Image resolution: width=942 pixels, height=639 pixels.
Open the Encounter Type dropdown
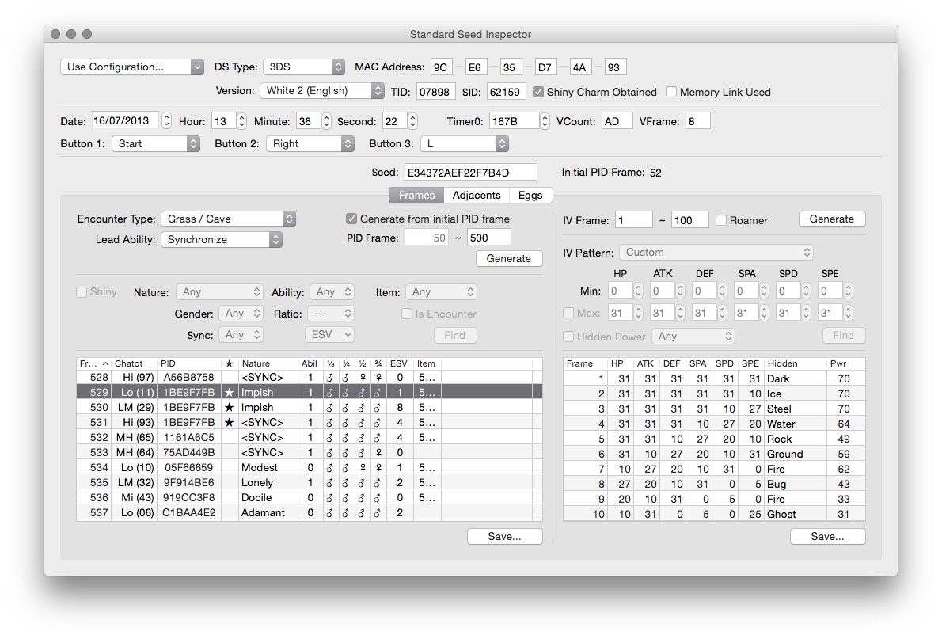[228, 219]
